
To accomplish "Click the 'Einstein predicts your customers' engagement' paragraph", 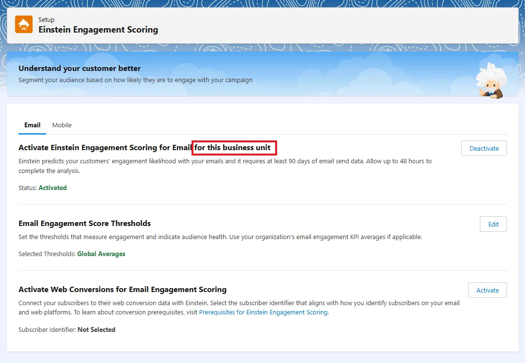I will click(225, 166).
